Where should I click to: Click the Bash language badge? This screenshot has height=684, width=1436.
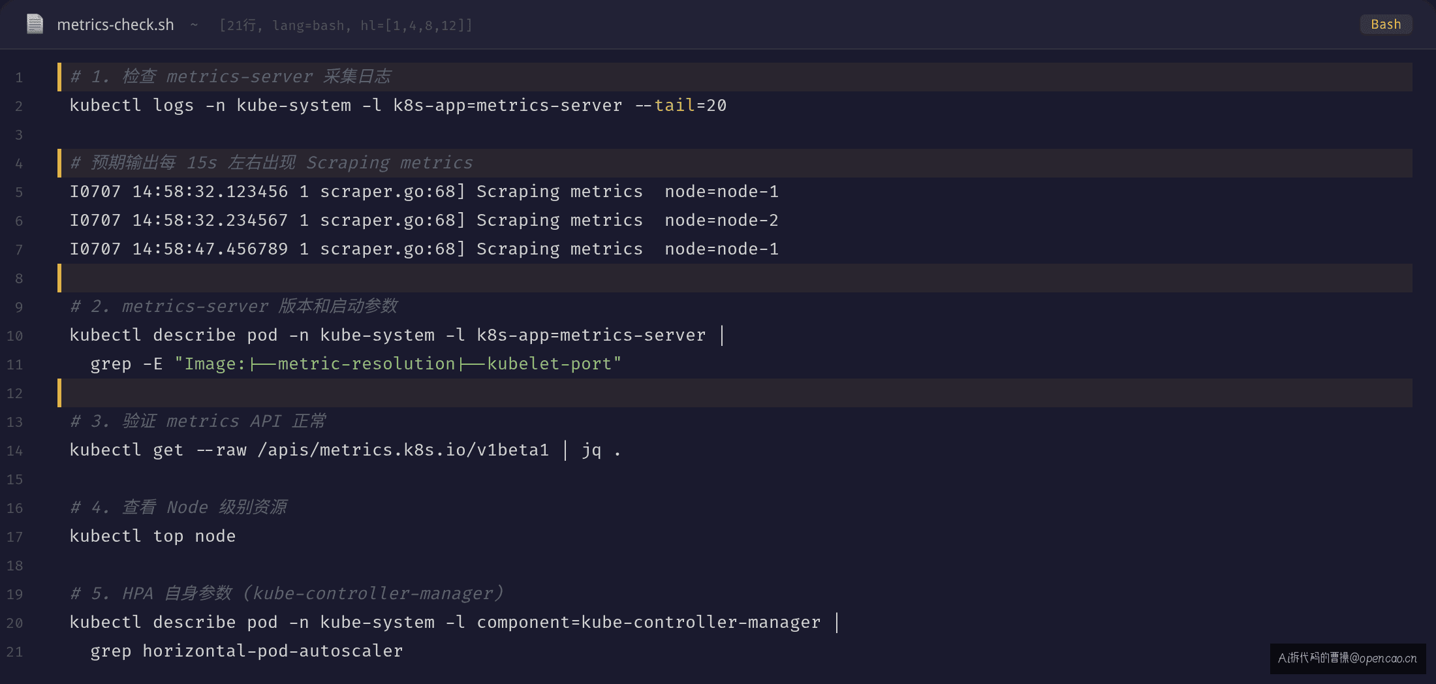point(1386,24)
